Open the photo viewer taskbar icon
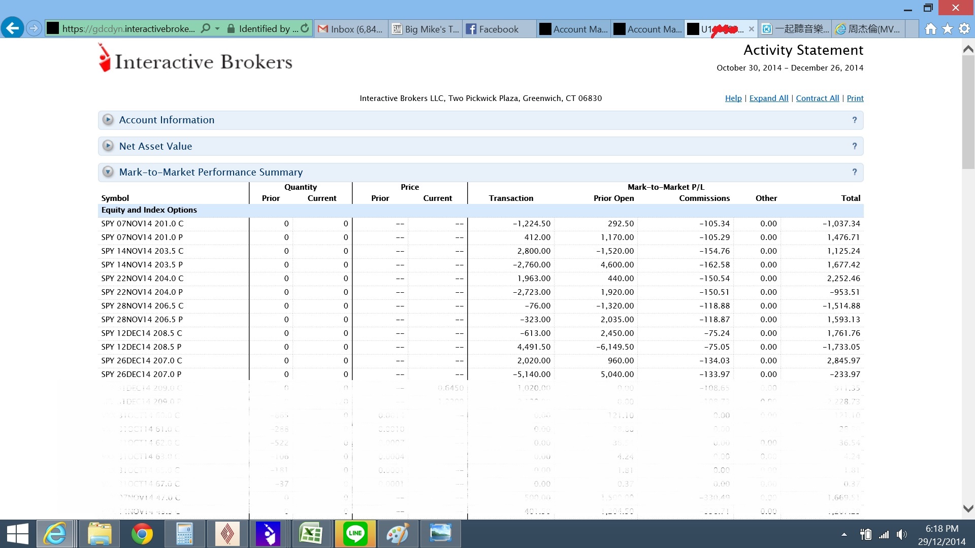Image resolution: width=975 pixels, height=548 pixels. click(x=440, y=534)
